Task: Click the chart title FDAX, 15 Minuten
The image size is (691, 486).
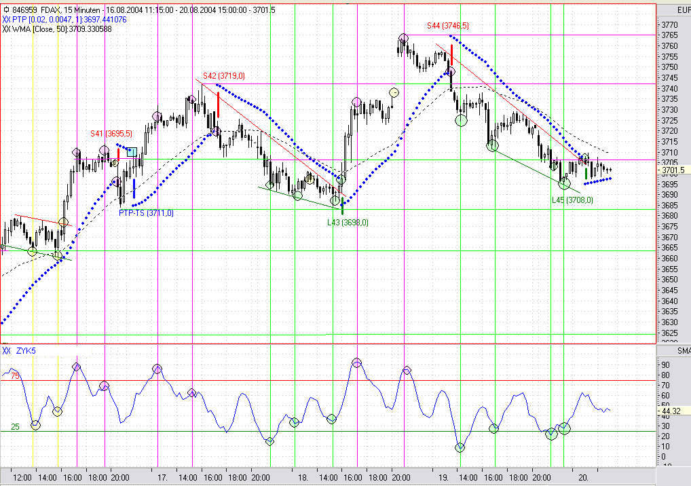Action: pyautogui.click(x=70, y=10)
